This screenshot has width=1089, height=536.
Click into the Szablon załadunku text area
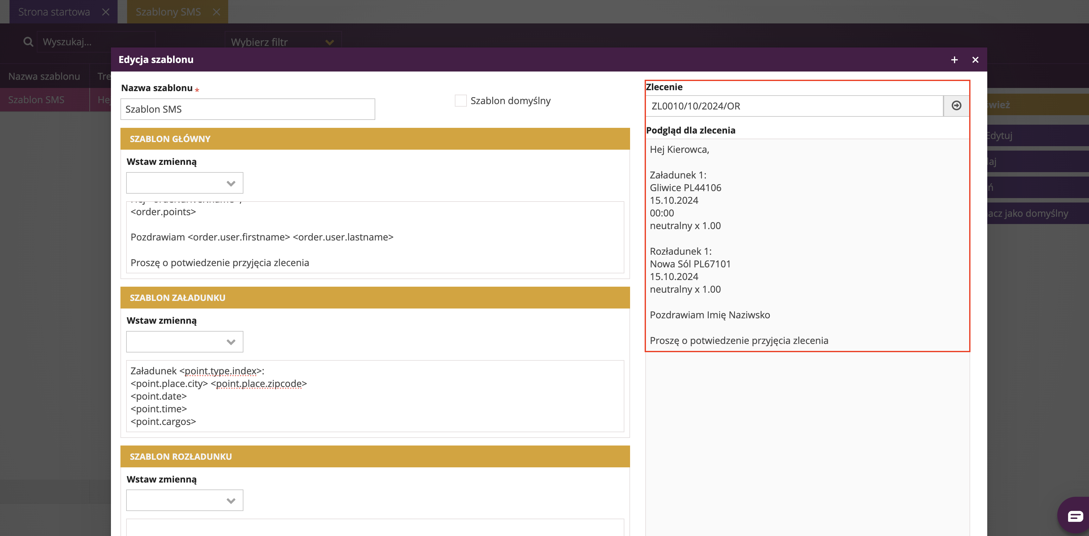pyautogui.click(x=375, y=396)
